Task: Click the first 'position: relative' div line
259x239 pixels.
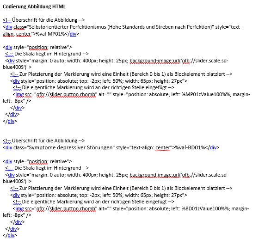Action: tap(37, 47)
